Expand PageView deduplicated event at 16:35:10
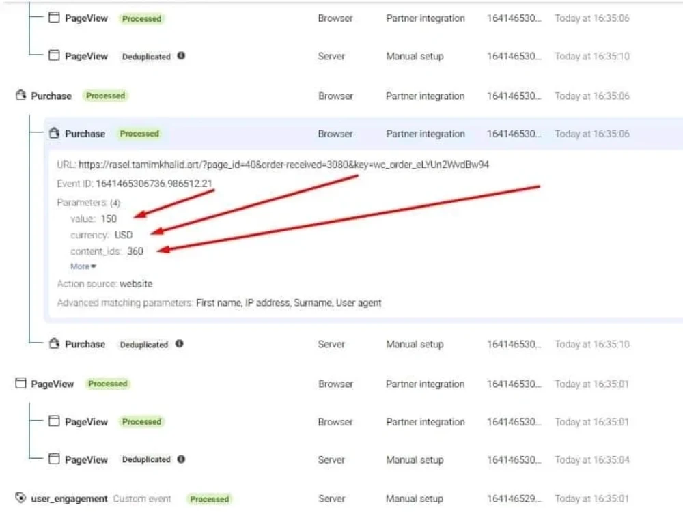Viewport: 683px width, 512px height. coord(363,56)
